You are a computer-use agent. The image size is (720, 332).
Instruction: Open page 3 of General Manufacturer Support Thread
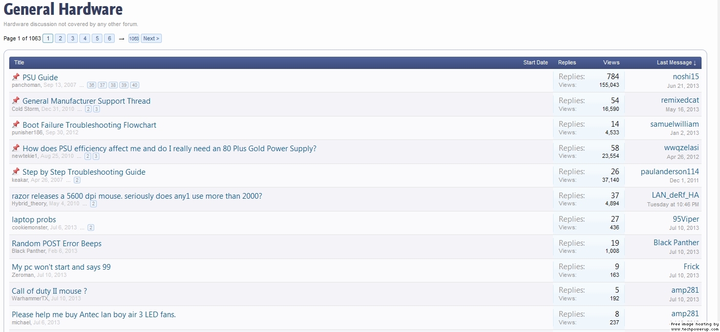click(x=96, y=109)
